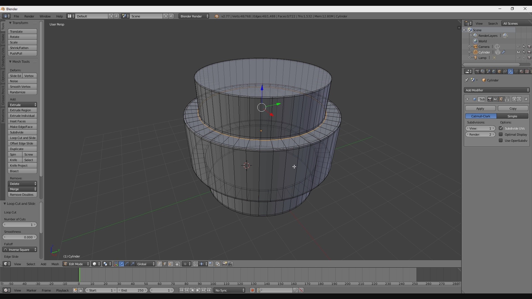Toggle Optimal Display checkbox
The width and height of the screenshot is (532, 299).
pyautogui.click(x=500, y=134)
